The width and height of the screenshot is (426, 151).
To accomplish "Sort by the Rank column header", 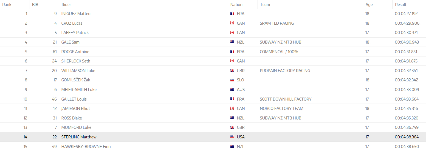I will click(x=7, y=4).
